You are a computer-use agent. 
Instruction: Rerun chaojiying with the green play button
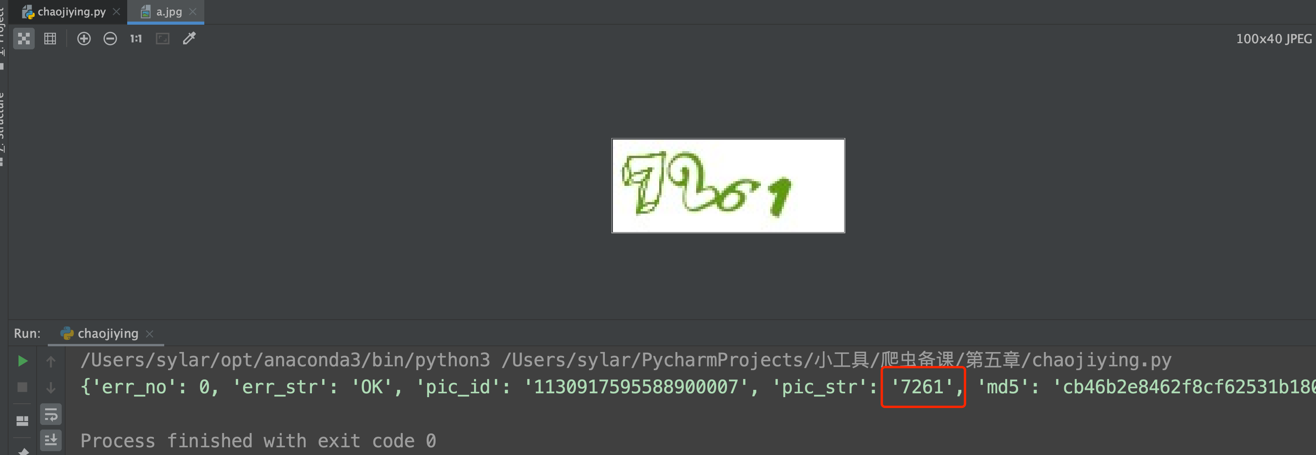pyautogui.click(x=22, y=361)
